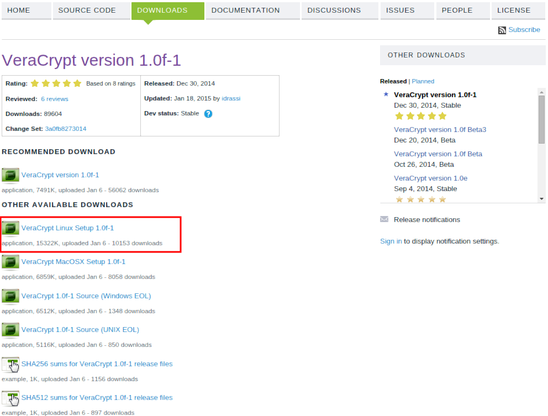Viewport: 548px width, 416px height.
Task: Click the Release notifications envelope icon
Action: click(x=384, y=219)
